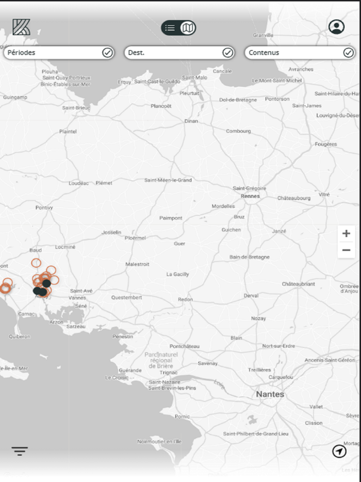
Task: Click the Combourg label
Action: [x=238, y=131]
